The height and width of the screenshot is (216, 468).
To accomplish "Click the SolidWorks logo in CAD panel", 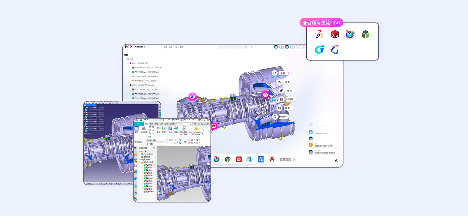I will [x=335, y=35].
